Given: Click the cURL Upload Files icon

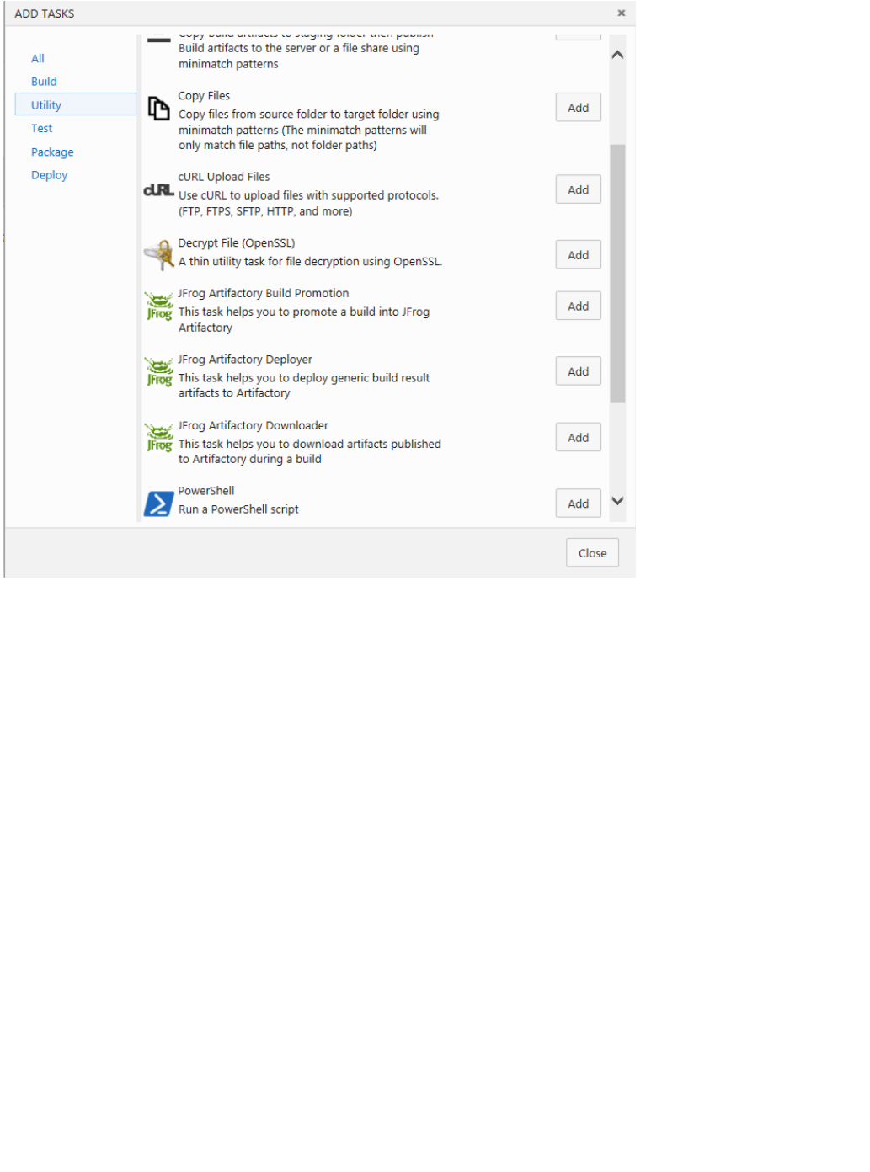Looking at the screenshot, I should coord(158,190).
